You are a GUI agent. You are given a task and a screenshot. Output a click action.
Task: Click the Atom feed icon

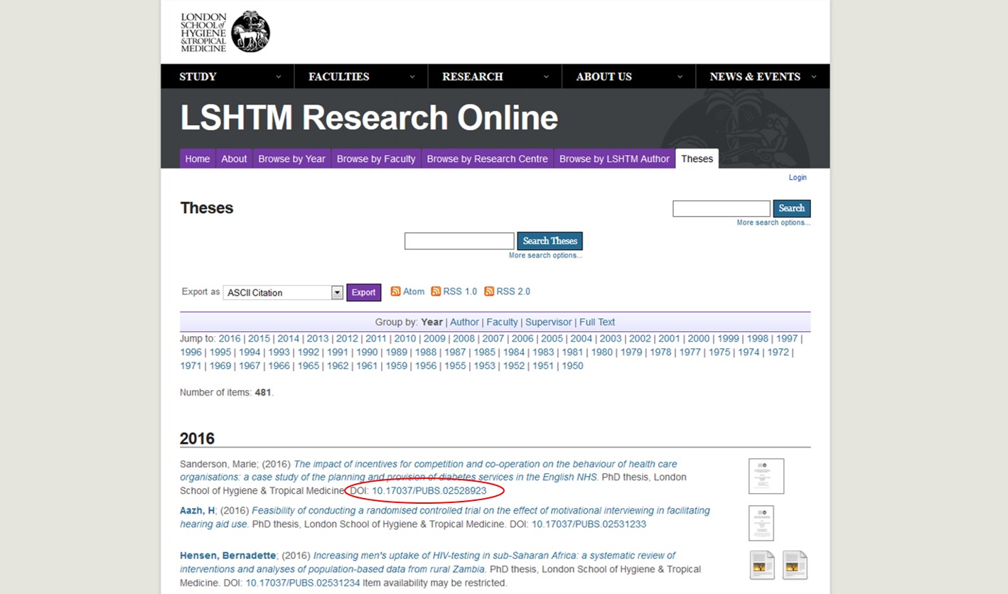(396, 291)
